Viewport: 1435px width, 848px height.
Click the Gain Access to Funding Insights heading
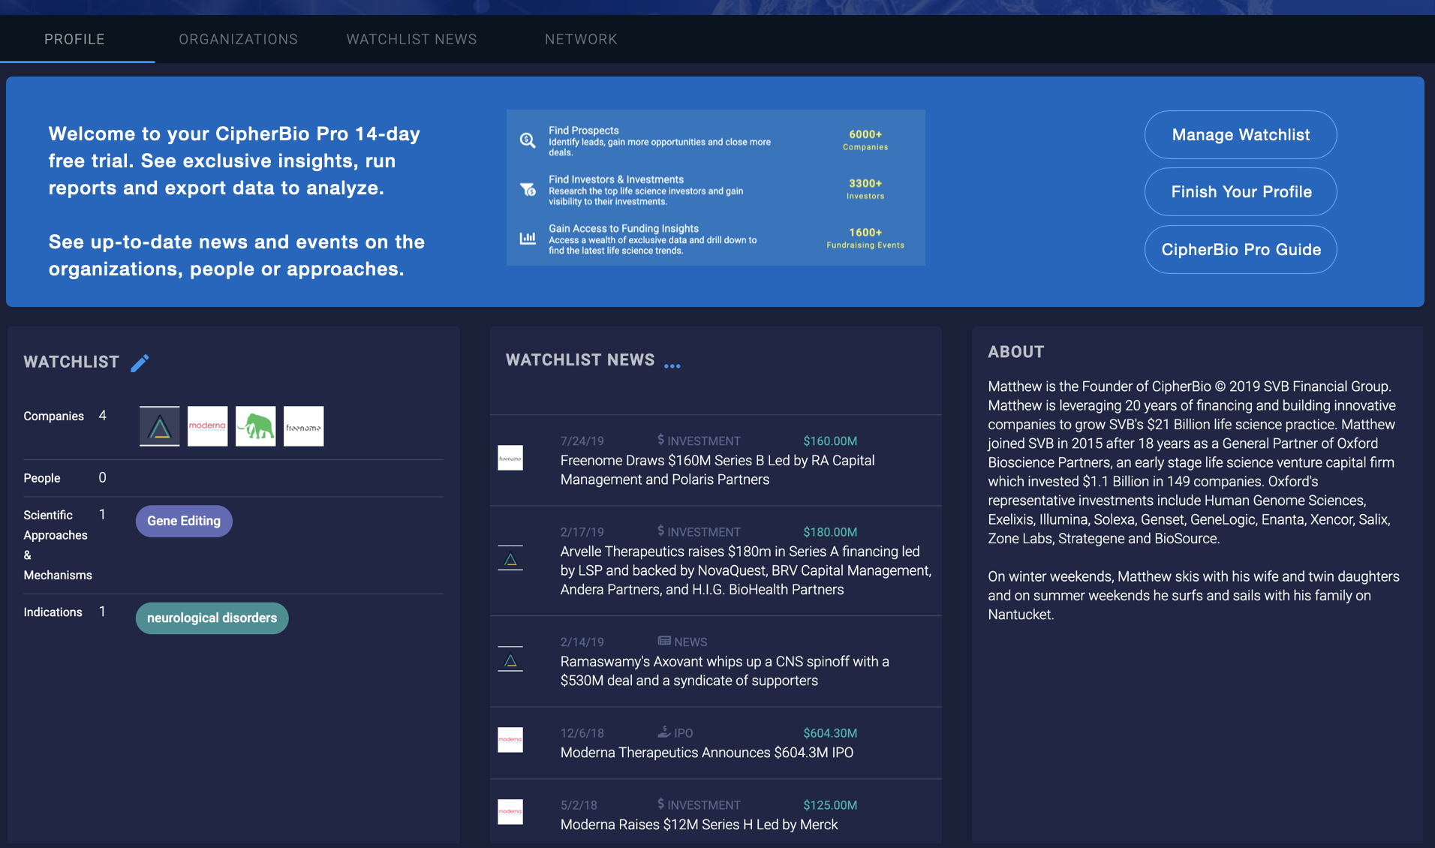tap(624, 228)
